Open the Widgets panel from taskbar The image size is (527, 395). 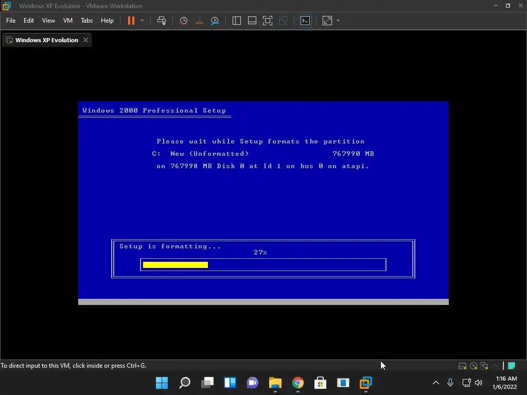(230, 383)
